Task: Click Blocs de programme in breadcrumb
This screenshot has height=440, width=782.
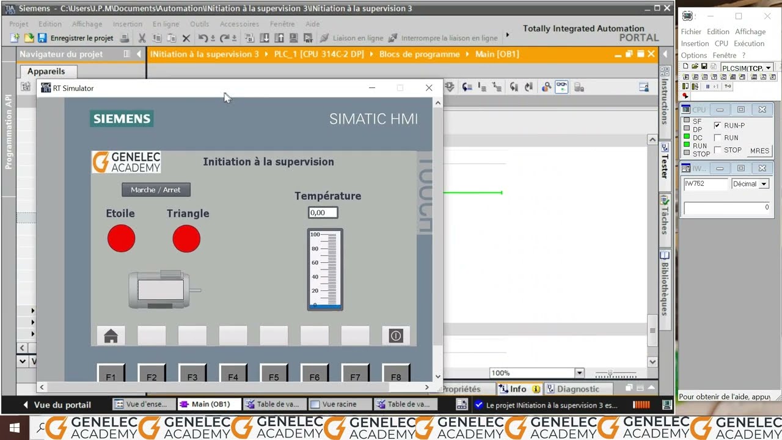Action: [x=419, y=54]
